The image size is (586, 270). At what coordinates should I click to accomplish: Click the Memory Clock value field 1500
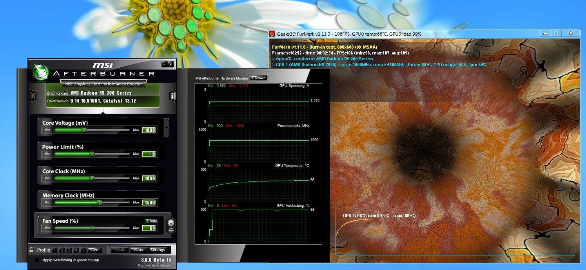pyautogui.click(x=149, y=203)
